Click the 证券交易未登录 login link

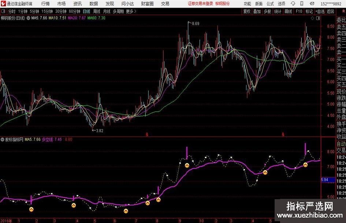pos(201,4)
